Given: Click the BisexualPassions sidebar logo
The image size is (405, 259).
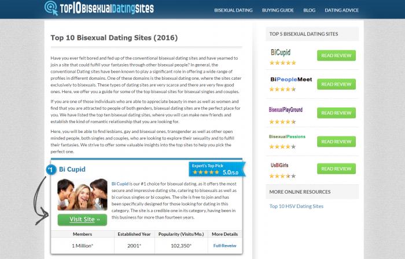Looking at the screenshot, I should pyautogui.click(x=287, y=136).
